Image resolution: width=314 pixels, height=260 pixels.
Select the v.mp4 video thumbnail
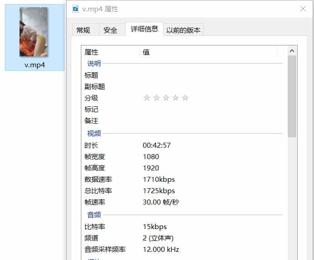pyautogui.click(x=33, y=32)
